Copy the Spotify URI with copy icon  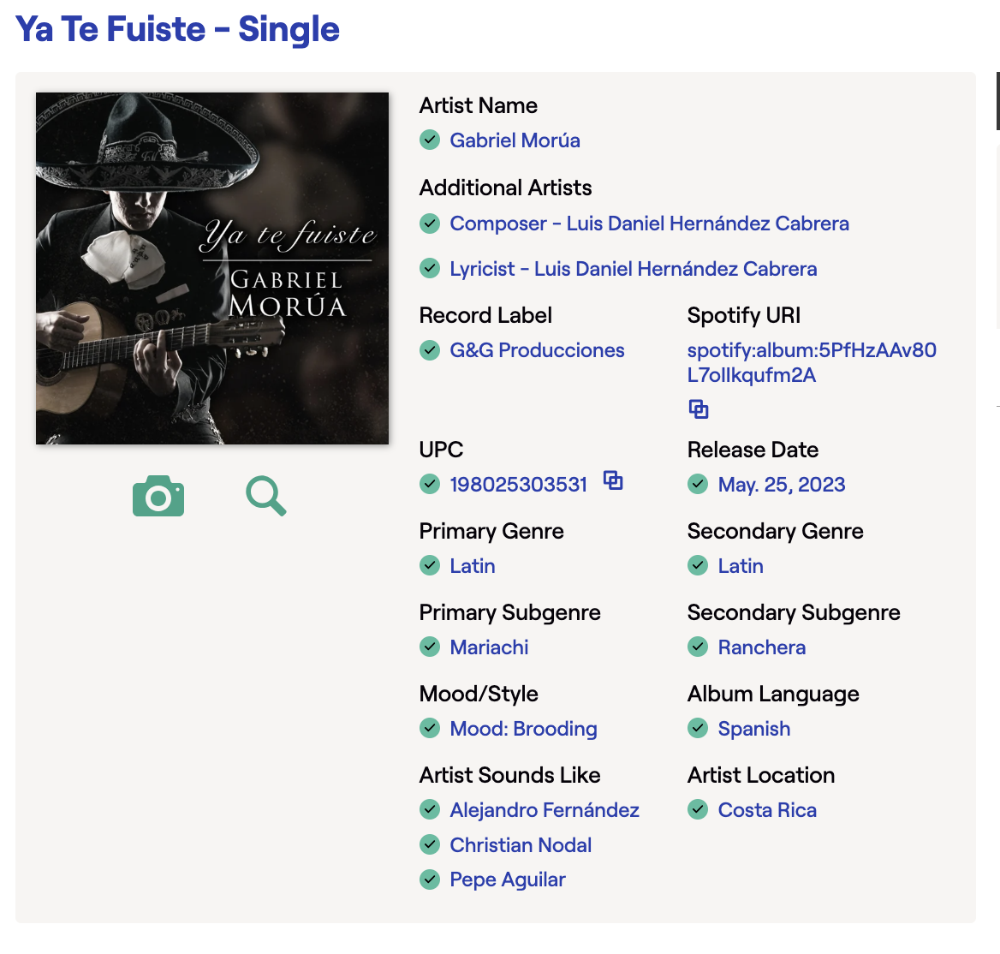click(699, 408)
